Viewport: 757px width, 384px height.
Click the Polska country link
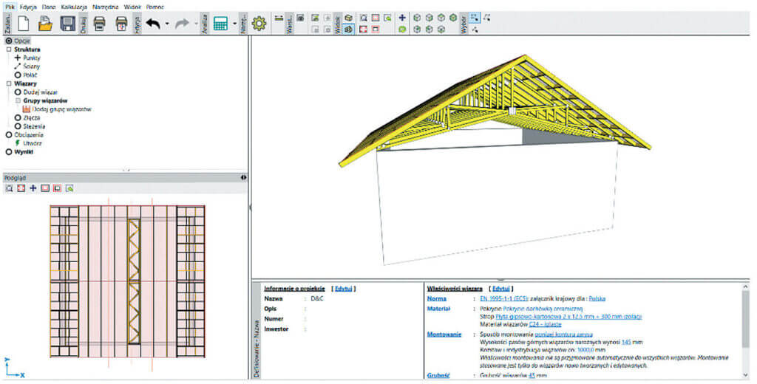[597, 298]
